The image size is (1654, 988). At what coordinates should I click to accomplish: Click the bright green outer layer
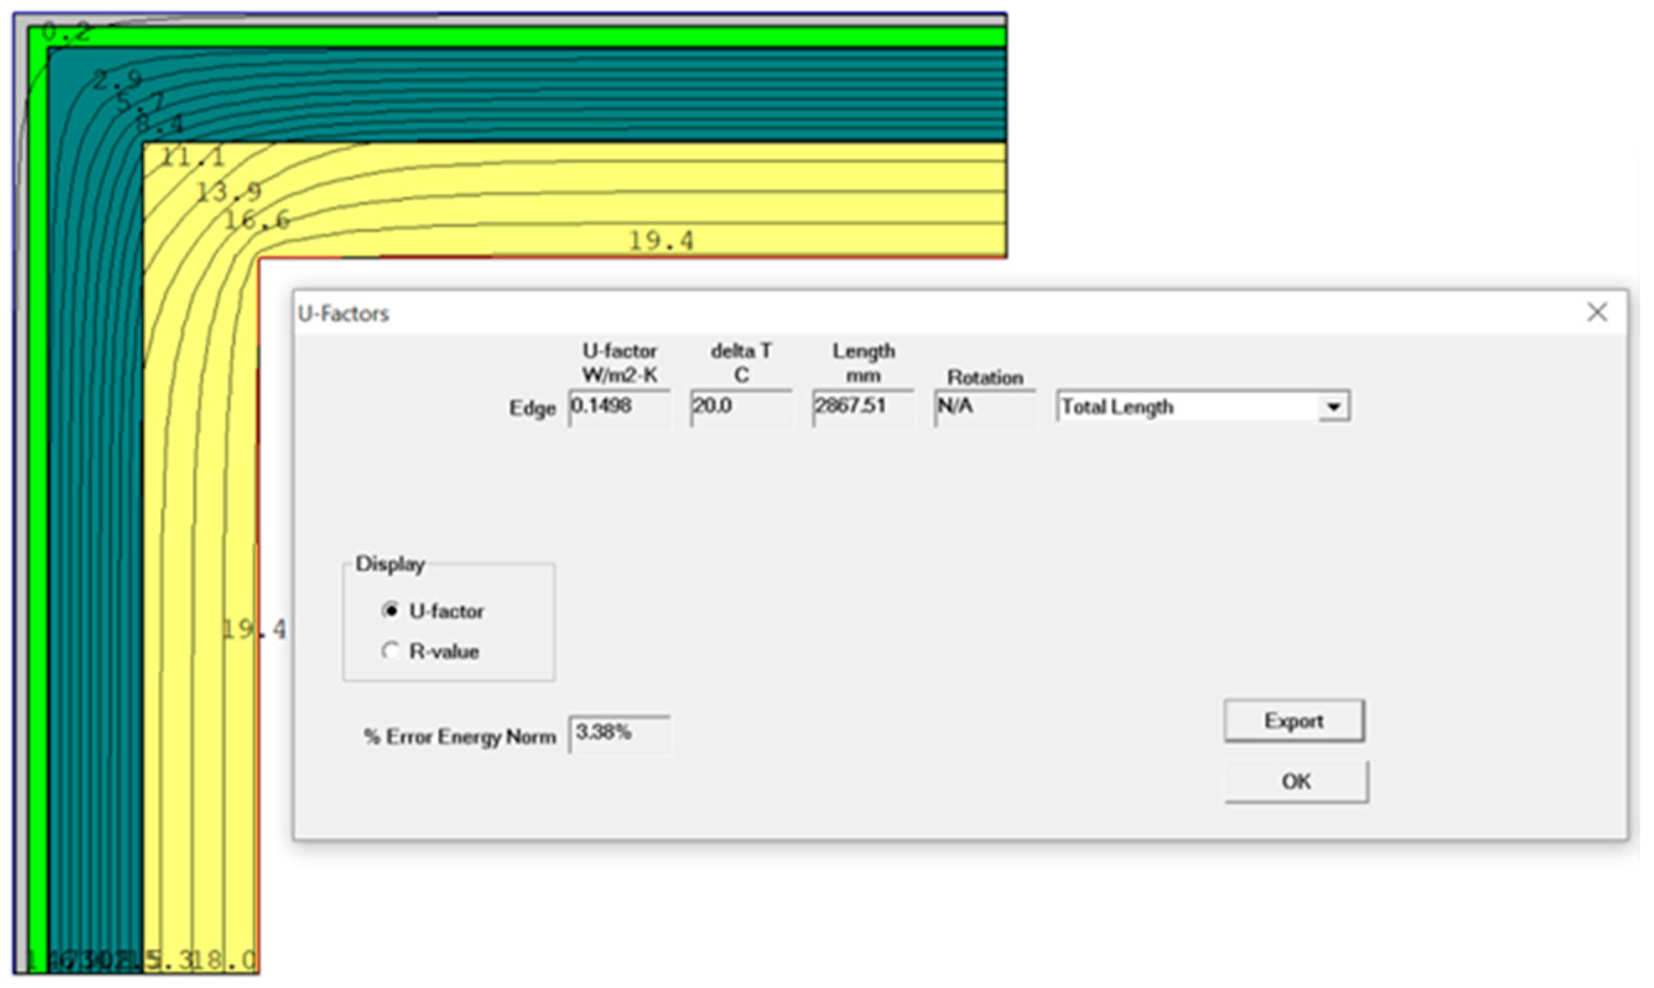[x=533, y=37]
